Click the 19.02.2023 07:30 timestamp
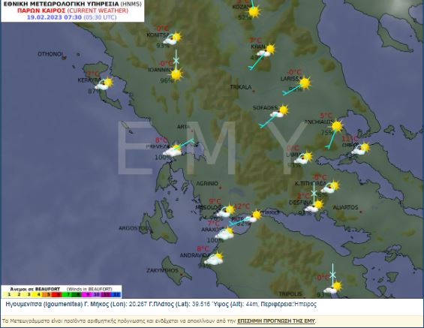Image resolution: width=424 pixels, height=328 pixels. coord(54,17)
